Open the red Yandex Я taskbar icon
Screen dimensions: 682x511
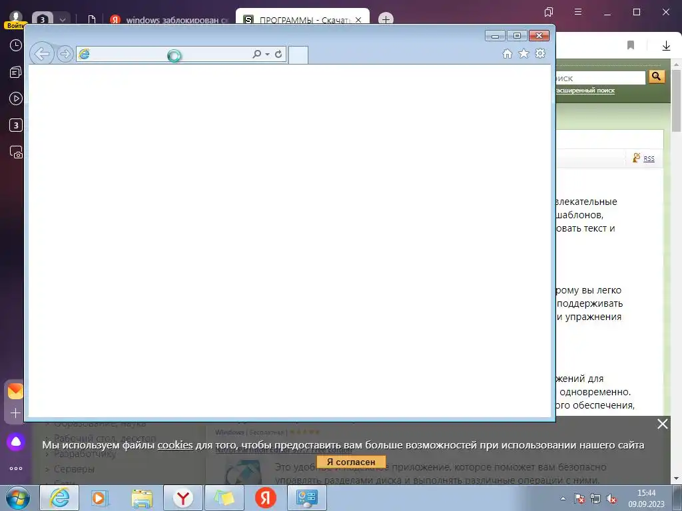(x=265, y=498)
